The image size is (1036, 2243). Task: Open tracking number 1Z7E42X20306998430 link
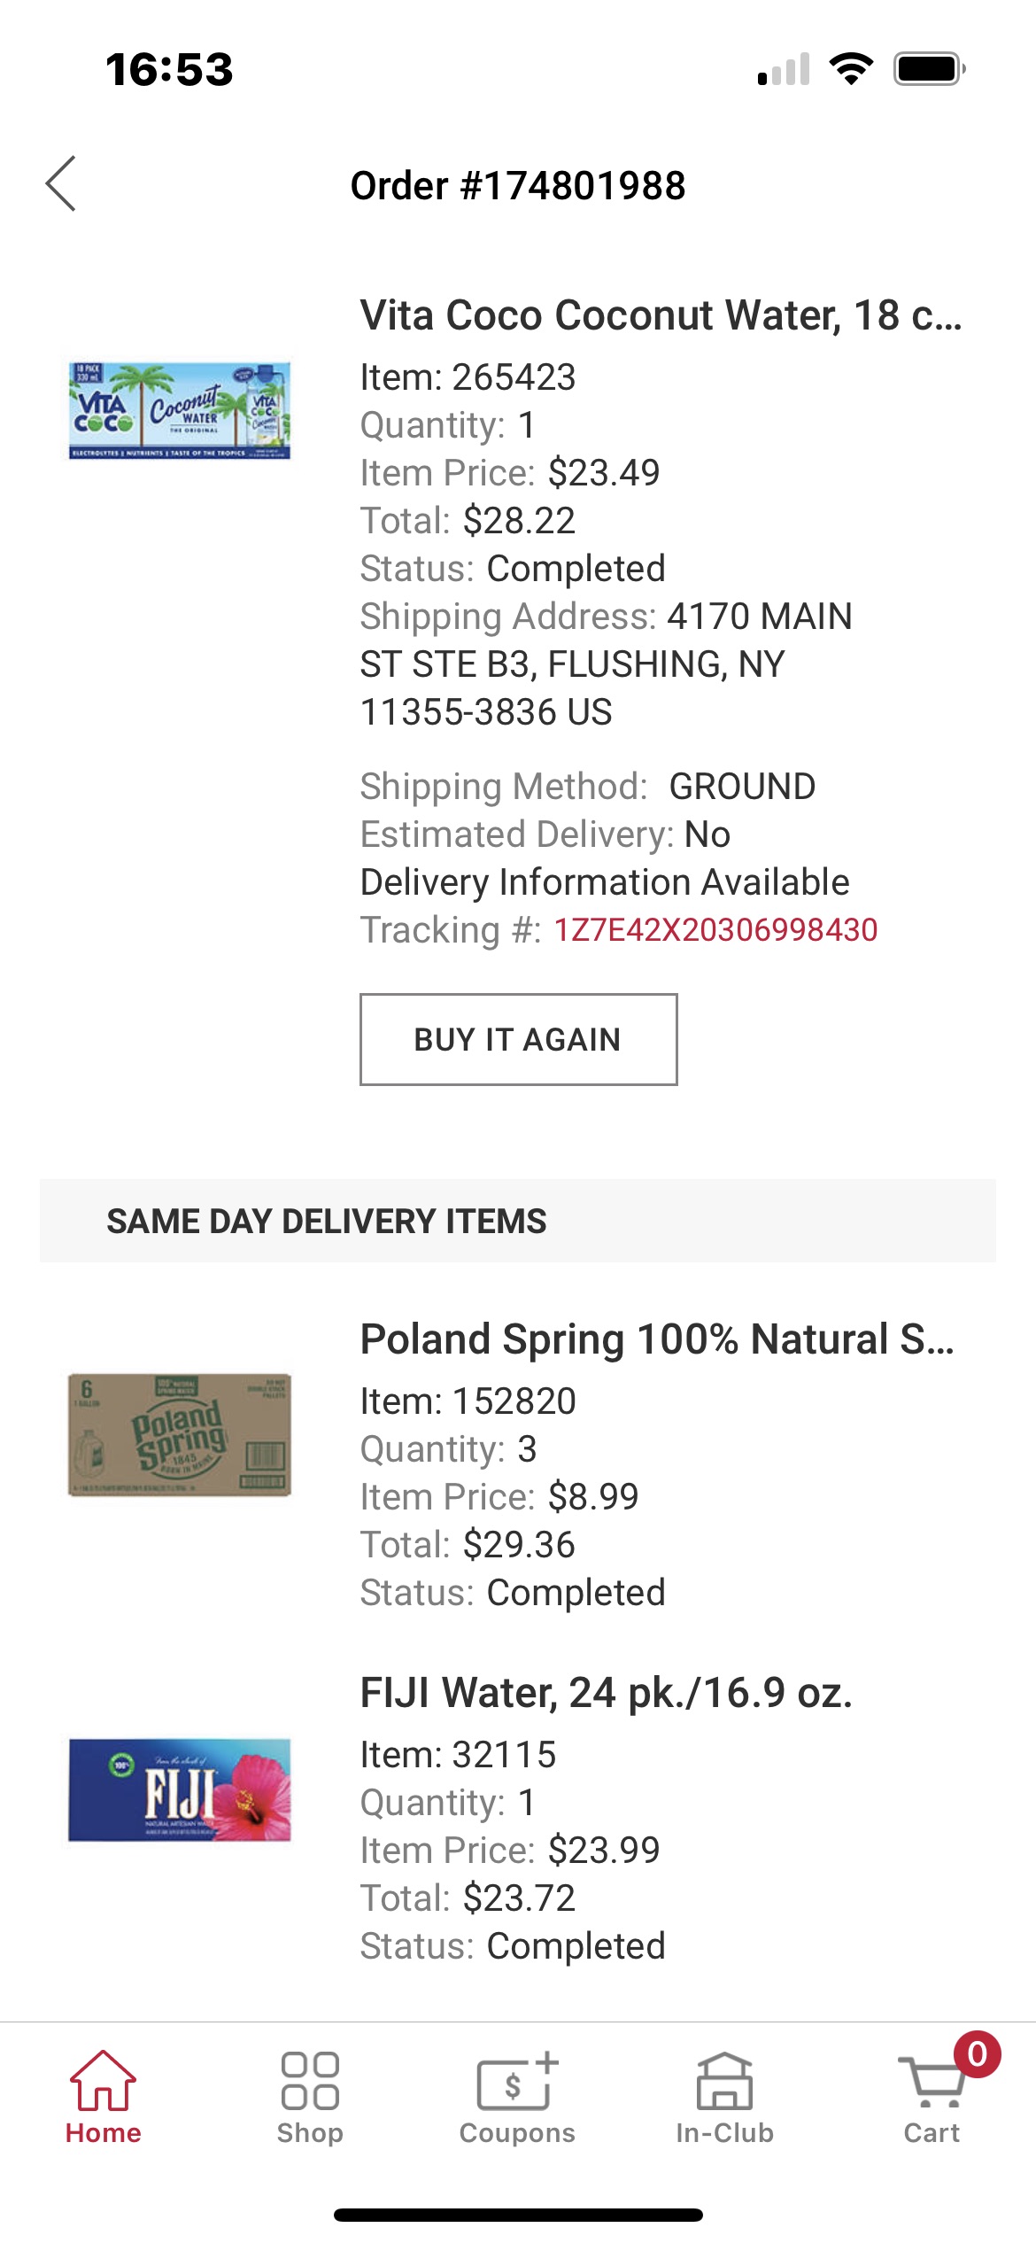pos(715,930)
